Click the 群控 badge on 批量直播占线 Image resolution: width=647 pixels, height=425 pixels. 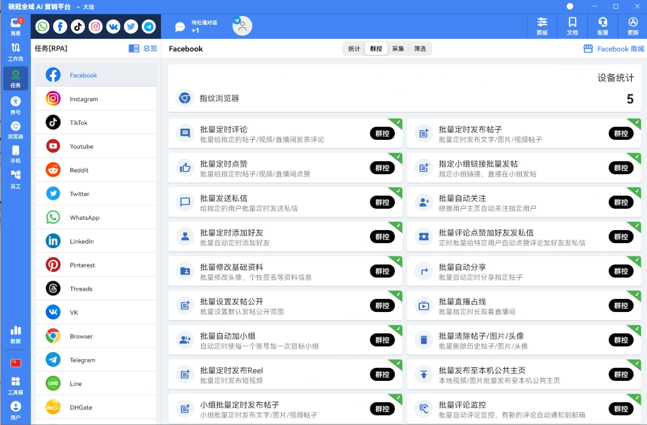[621, 305]
